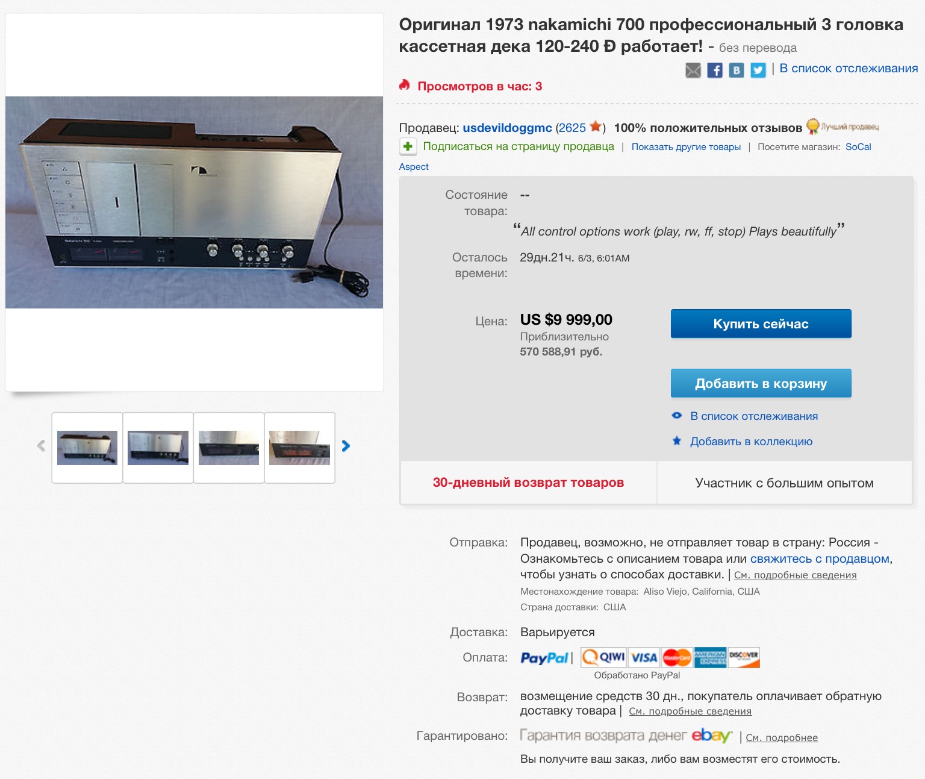The height and width of the screenshot is (779, 925).
Task: Select the first cassette deck thumbnail
Action: [x=87, y=448]
